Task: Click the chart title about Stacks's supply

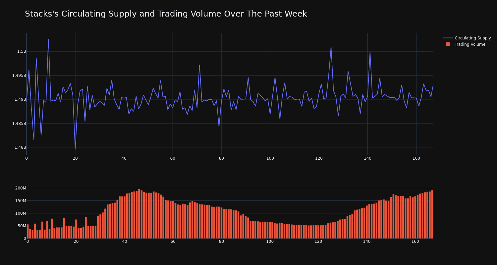Action: [166, 14]
